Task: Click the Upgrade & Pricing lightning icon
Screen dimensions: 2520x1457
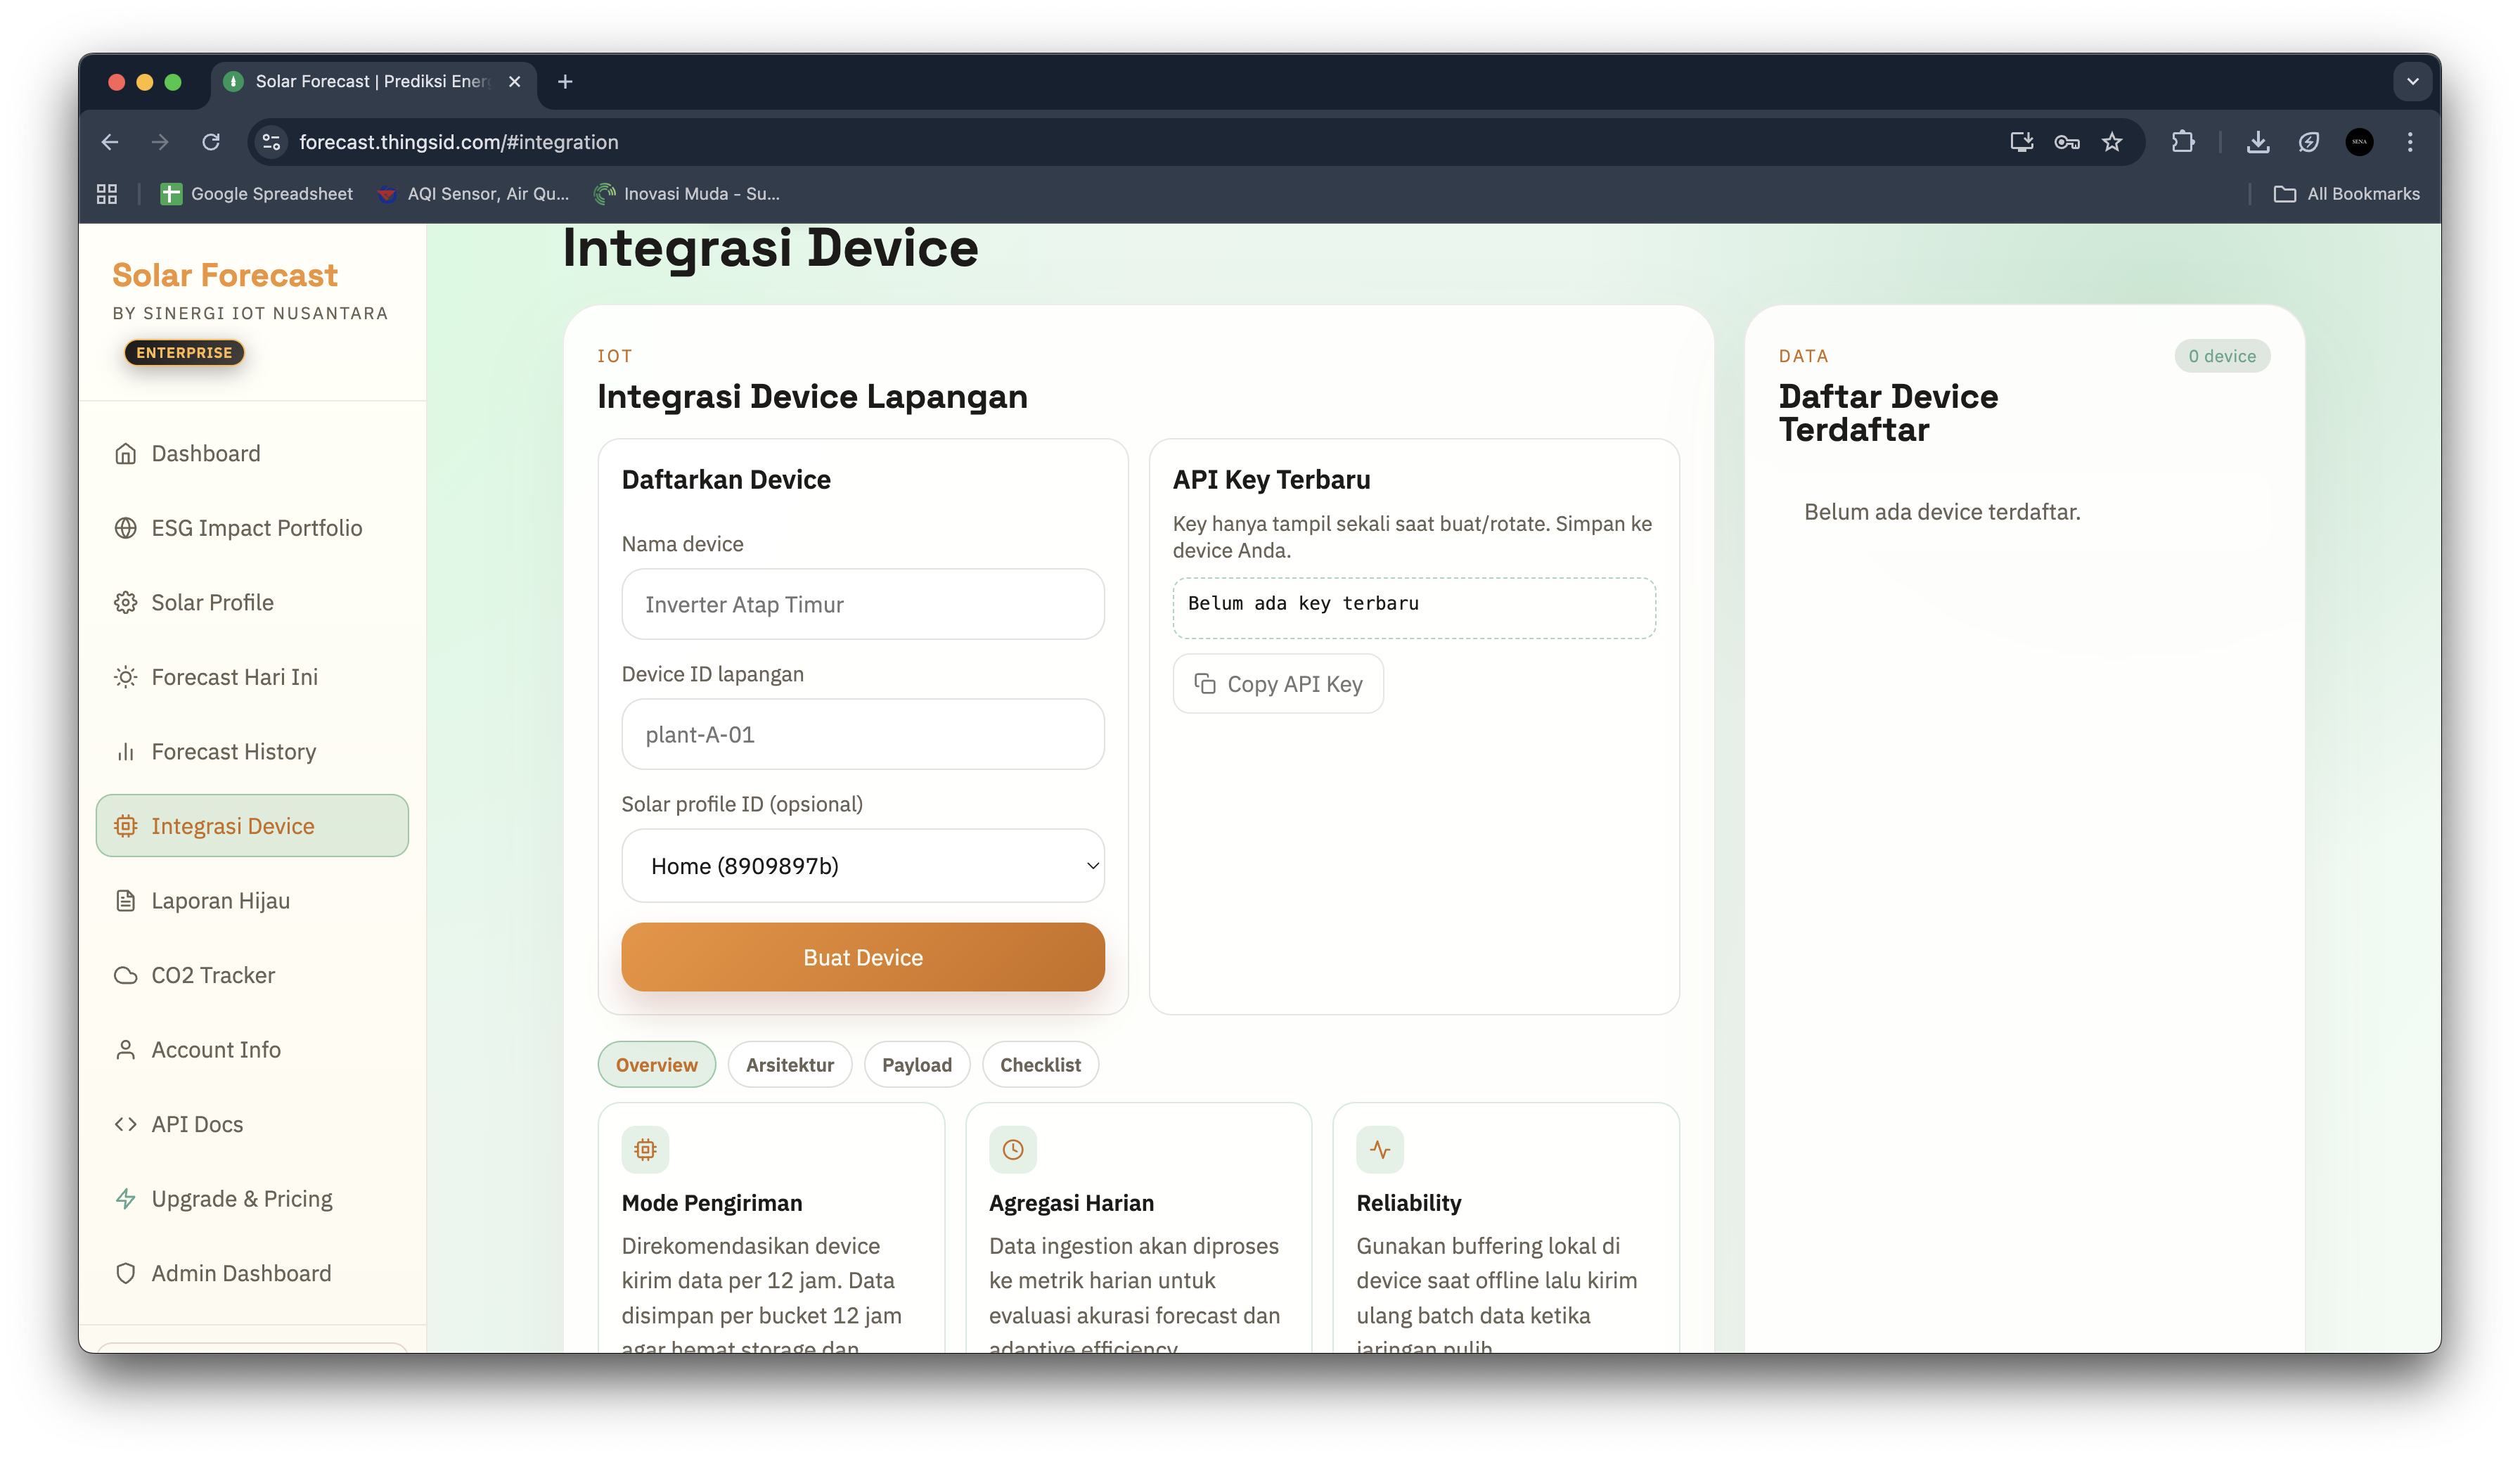Action: pyautogui.click(x=125, y=1199)
